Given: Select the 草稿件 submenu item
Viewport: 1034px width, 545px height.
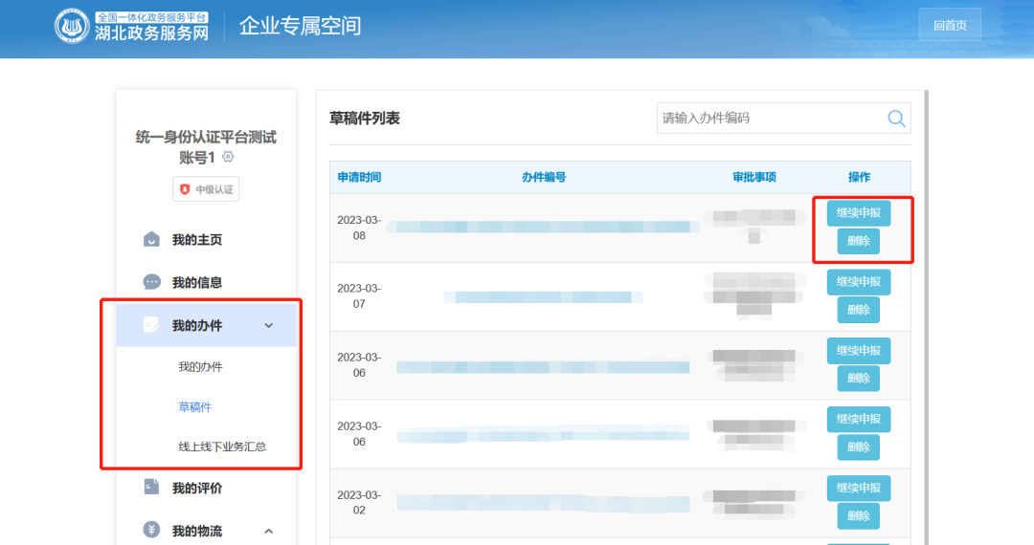Looking at the screenshot, I should click(195, 407).
